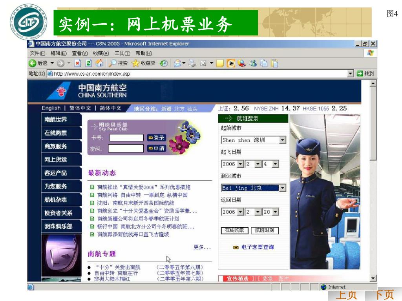The image size is (402, 301).
Task: Switch site language to English
Action: [51, 108]
